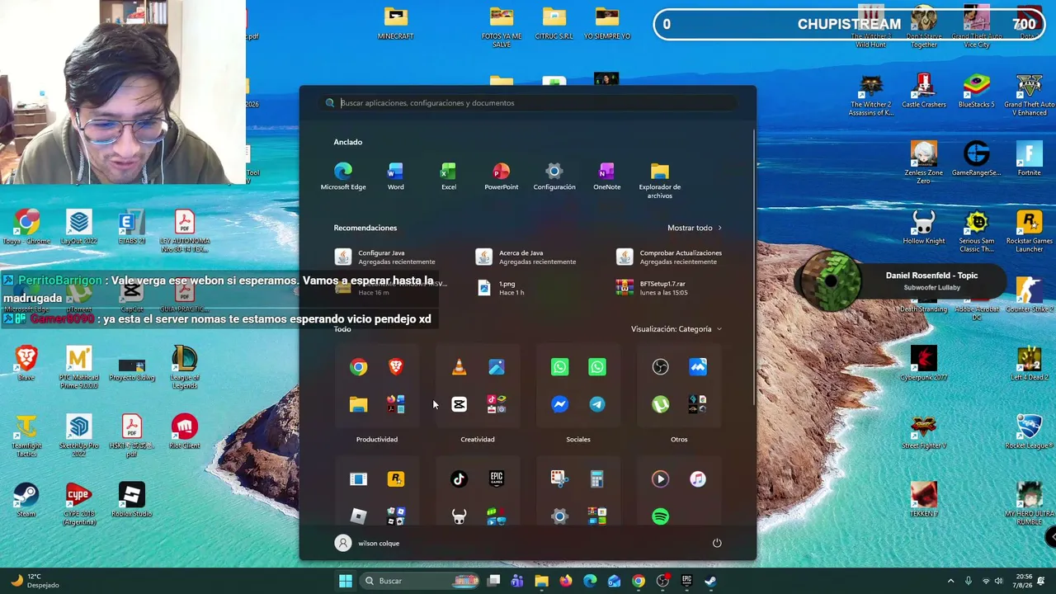
Task: Open Steam from the taskbar
Action: pos(710,581)
